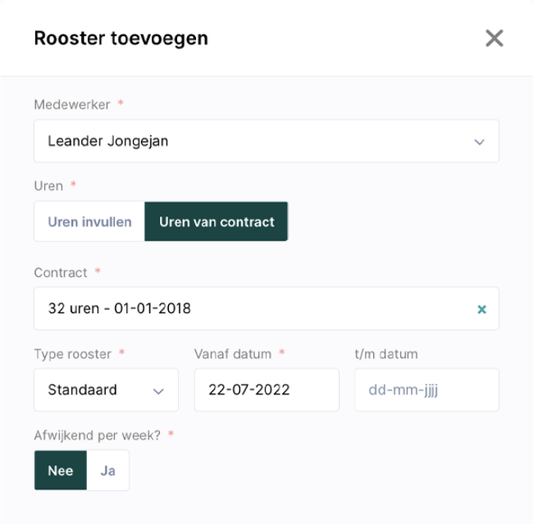Focus the empty t/m datum field
The width and height of the screenshot is (533, 524).
(x=426, y=390)
